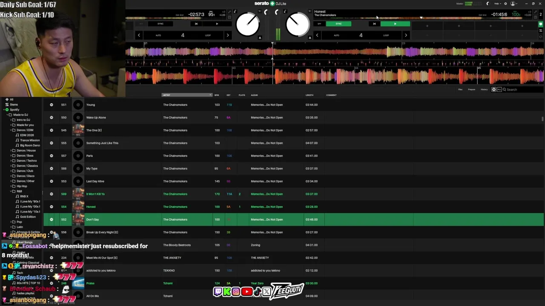Expand the Made for you folder
Screen dimensions: 545x306
(x=10, y=125)
